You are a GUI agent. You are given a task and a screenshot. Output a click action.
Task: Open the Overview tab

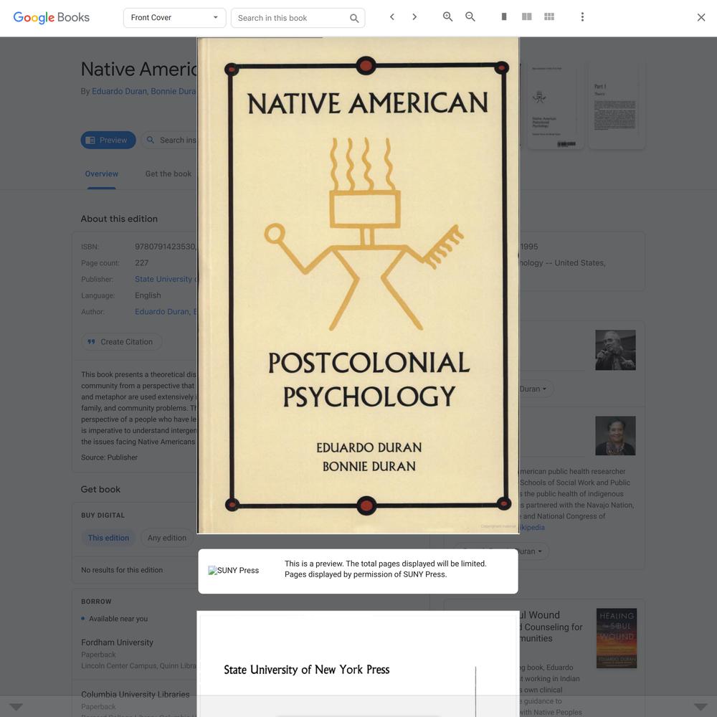click(x=102, y=174)
